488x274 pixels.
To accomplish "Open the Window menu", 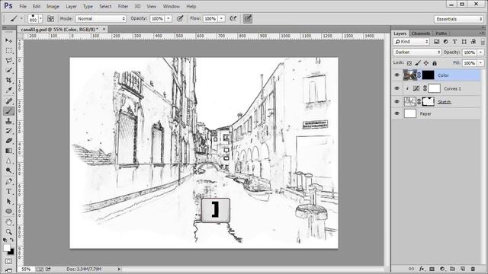I will (x=171, y=6).
